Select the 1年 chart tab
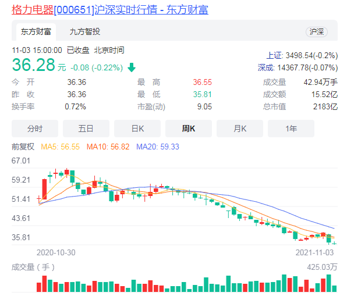 291,129
